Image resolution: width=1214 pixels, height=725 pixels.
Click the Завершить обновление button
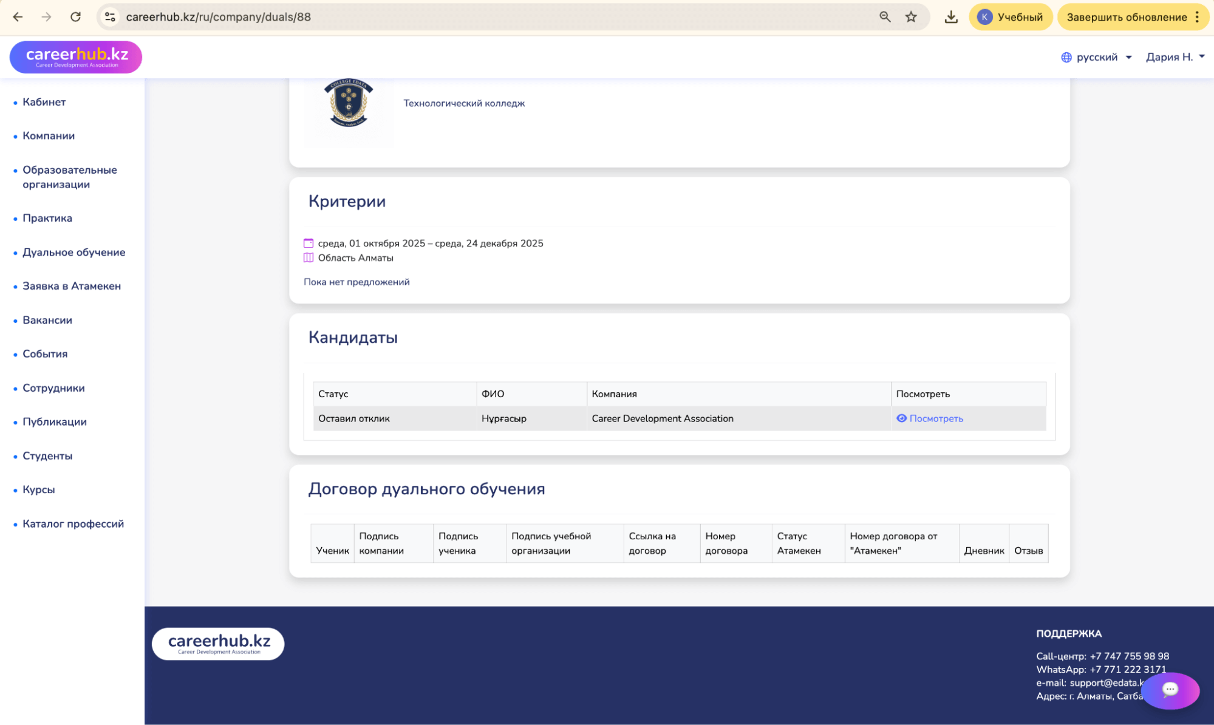1126,17
